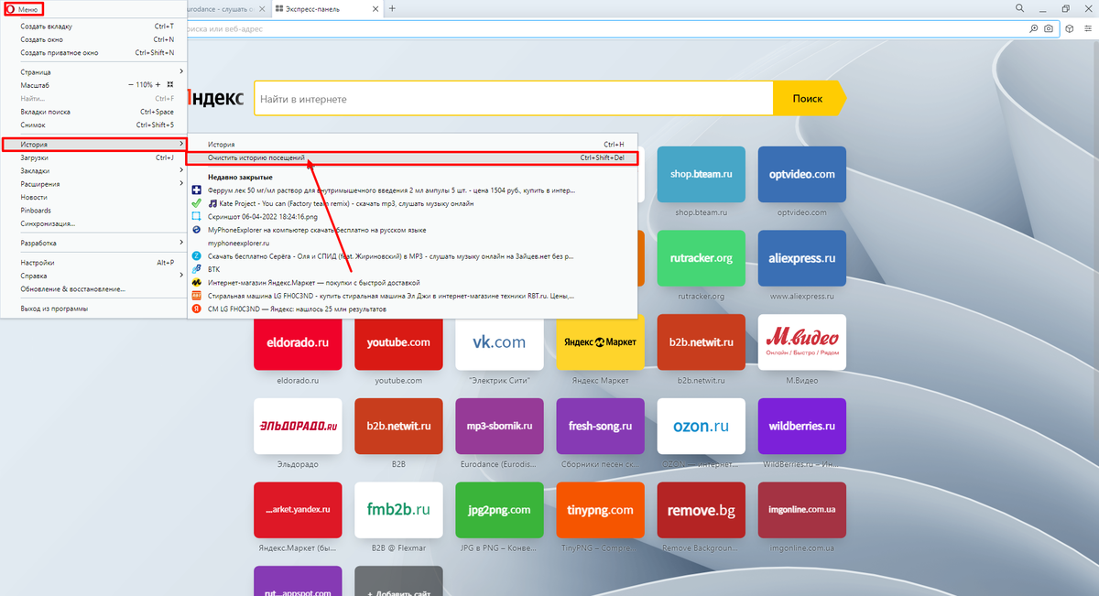Expand the Страница submenu
Screen dimensions: 1099x596
[x=93, y=71]
